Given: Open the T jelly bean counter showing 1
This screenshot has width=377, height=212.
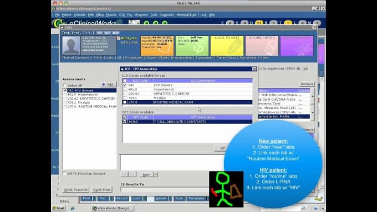Looking at the screenshot, I should (x=288, y=23).
